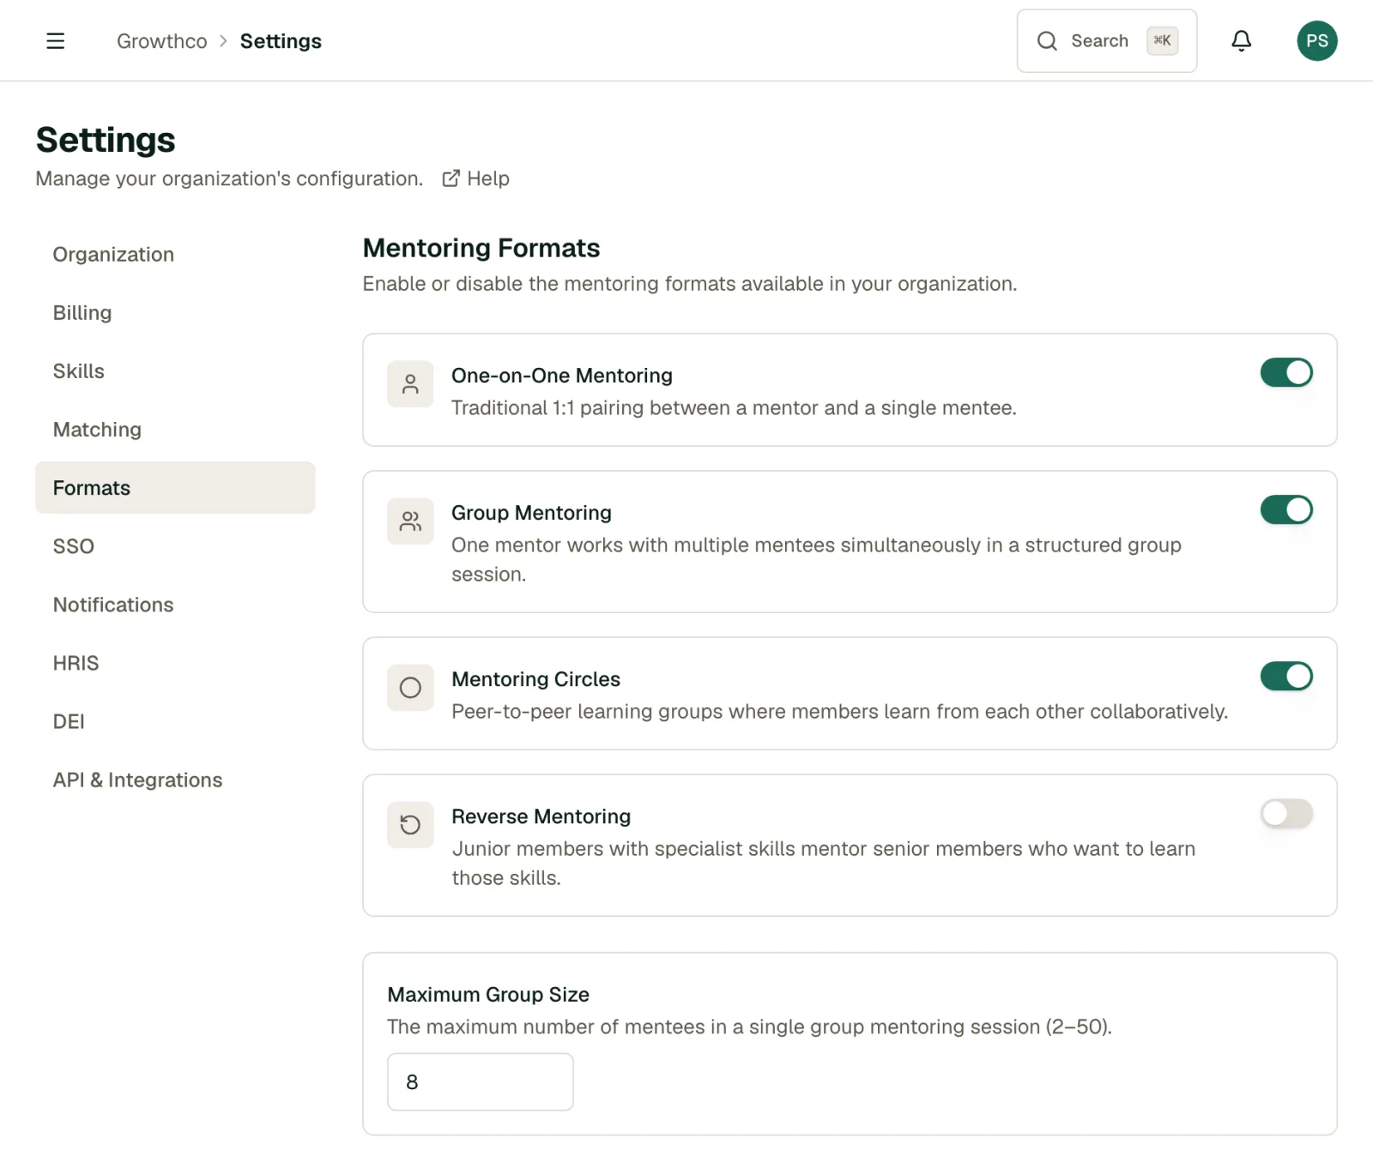
Task: Click the Settings page heading
Action: point(106,140)
